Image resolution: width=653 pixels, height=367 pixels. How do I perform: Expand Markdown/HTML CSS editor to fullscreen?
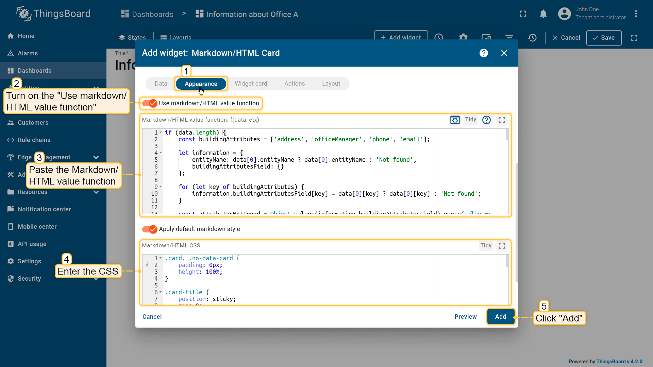click(502, 246)
